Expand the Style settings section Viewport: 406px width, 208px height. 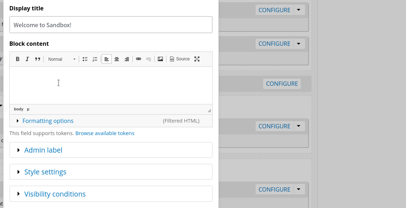pos(45,172)
